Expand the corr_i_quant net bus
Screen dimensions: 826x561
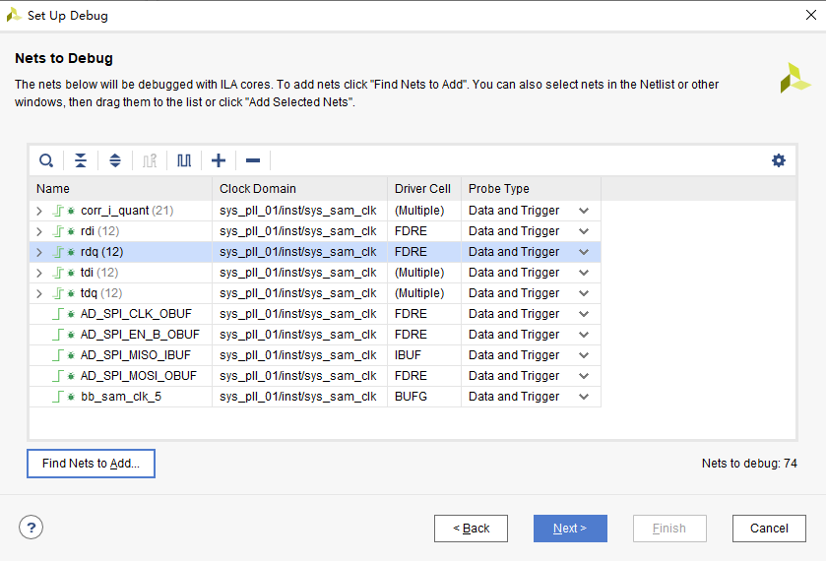tap(39, 211)
